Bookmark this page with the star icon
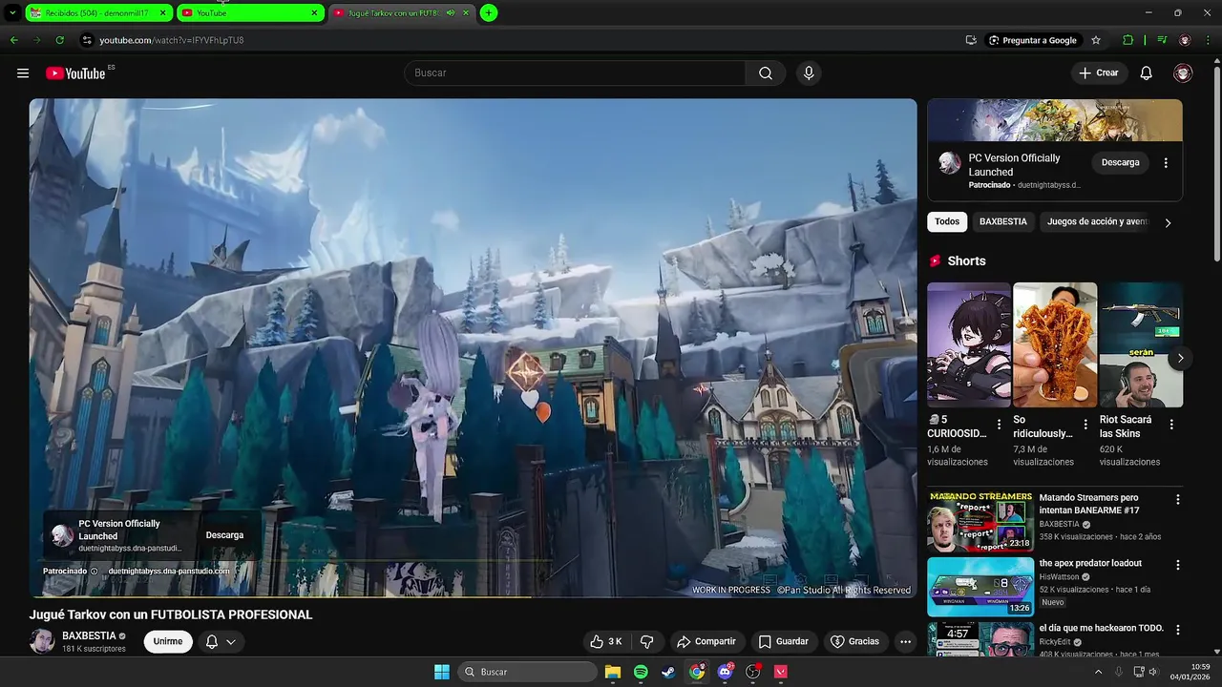 [1096, 40]
